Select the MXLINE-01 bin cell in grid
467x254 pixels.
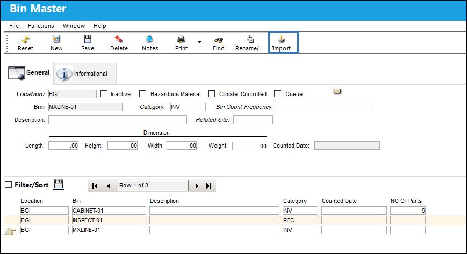point(109,230)
